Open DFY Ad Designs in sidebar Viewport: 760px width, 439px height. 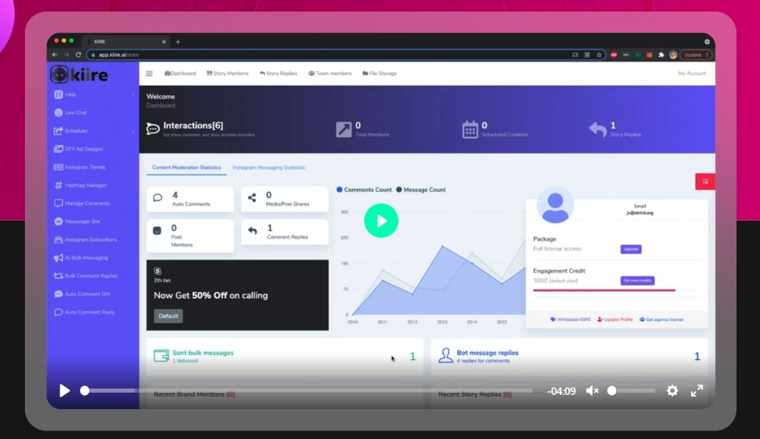point(78,149)
